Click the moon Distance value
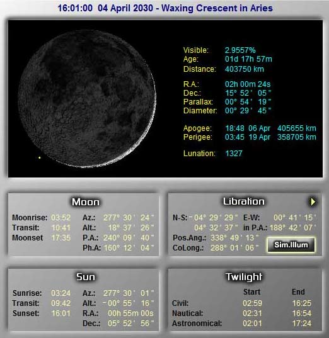This screenshot has height=338, width=329. 245,69
